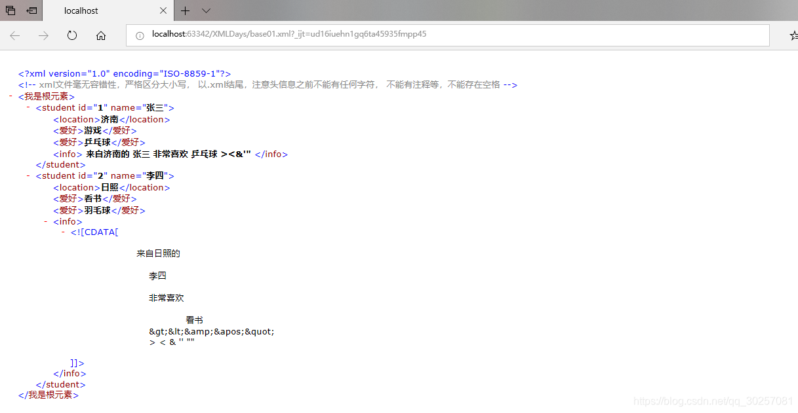The width and height of the screenshot is (798, 413).
Task: Collapse the student id="1" node
Action: click(28, 107)
